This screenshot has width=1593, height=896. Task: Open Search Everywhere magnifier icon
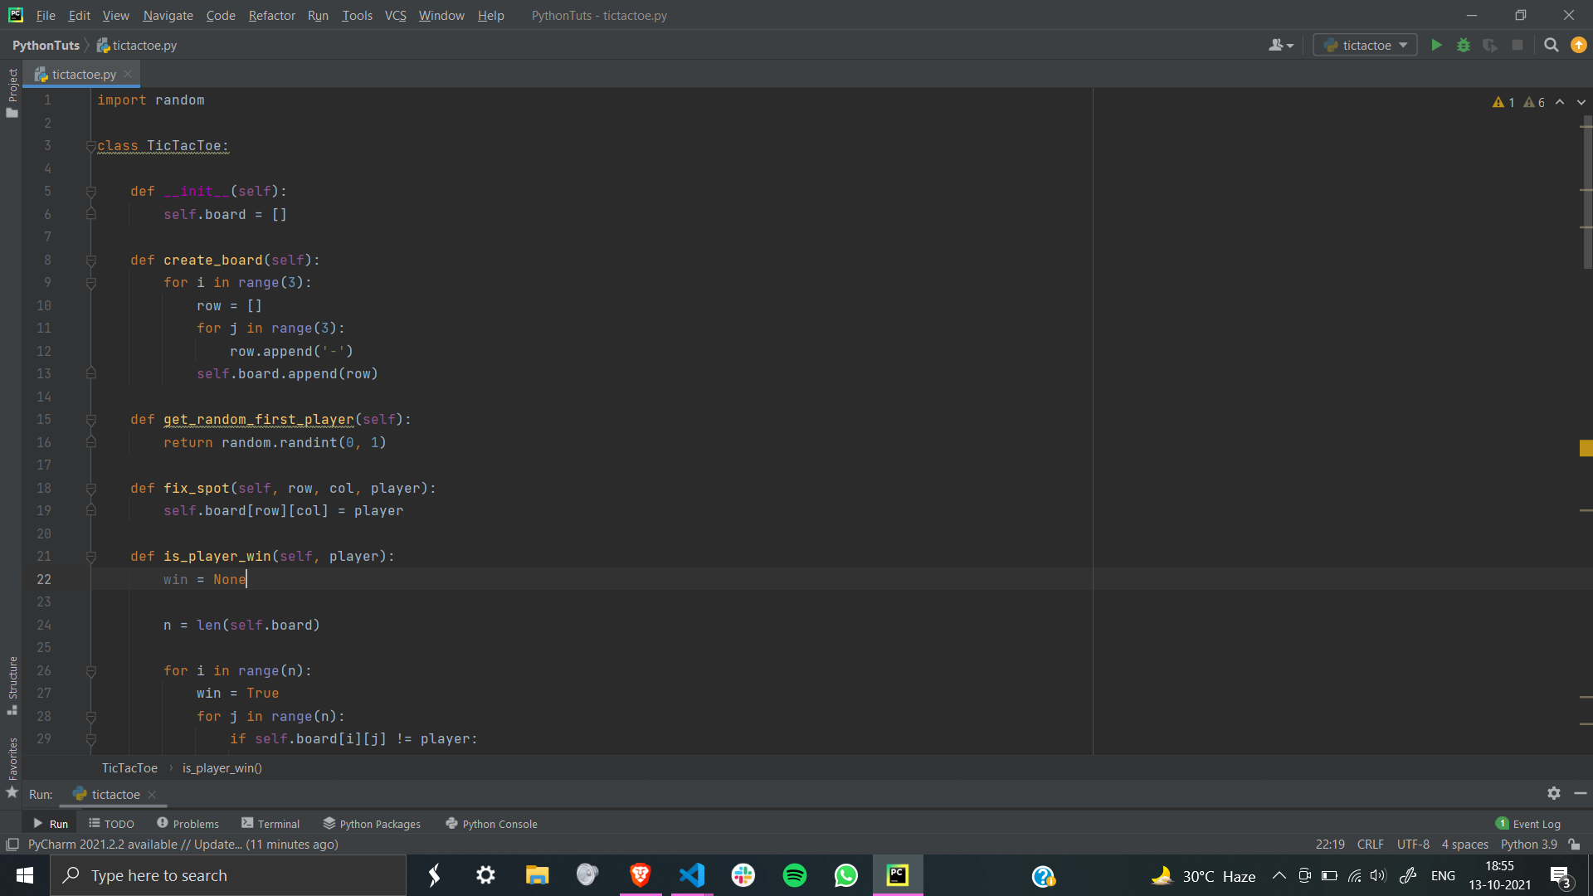pos(1551,46)
